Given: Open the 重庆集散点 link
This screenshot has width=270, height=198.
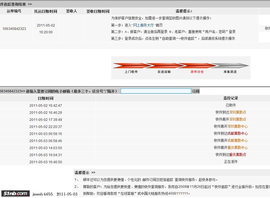Looking at the screenshot, I should [x=237, y=155].
